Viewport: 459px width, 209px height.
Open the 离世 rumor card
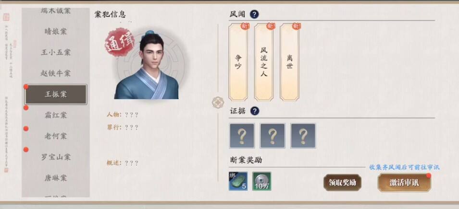[289, 62]
